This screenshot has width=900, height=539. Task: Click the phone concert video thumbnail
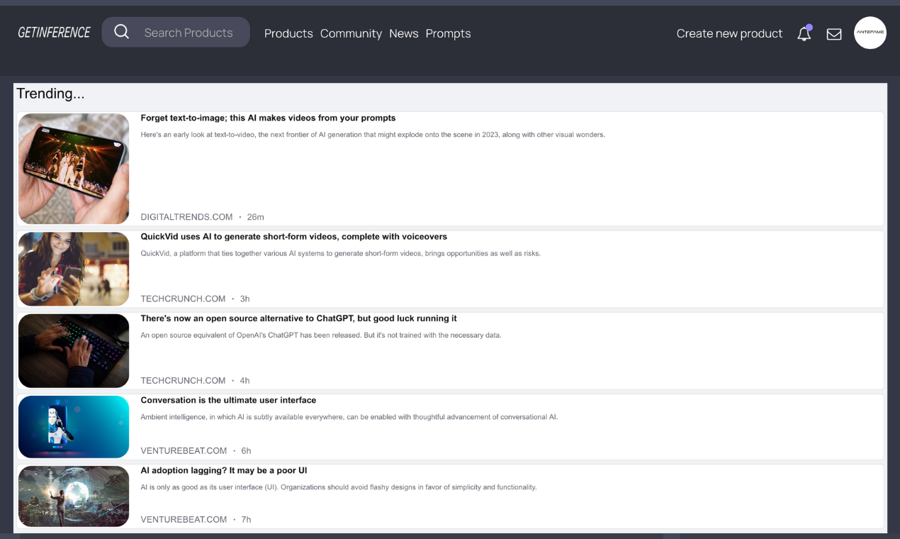74,169
